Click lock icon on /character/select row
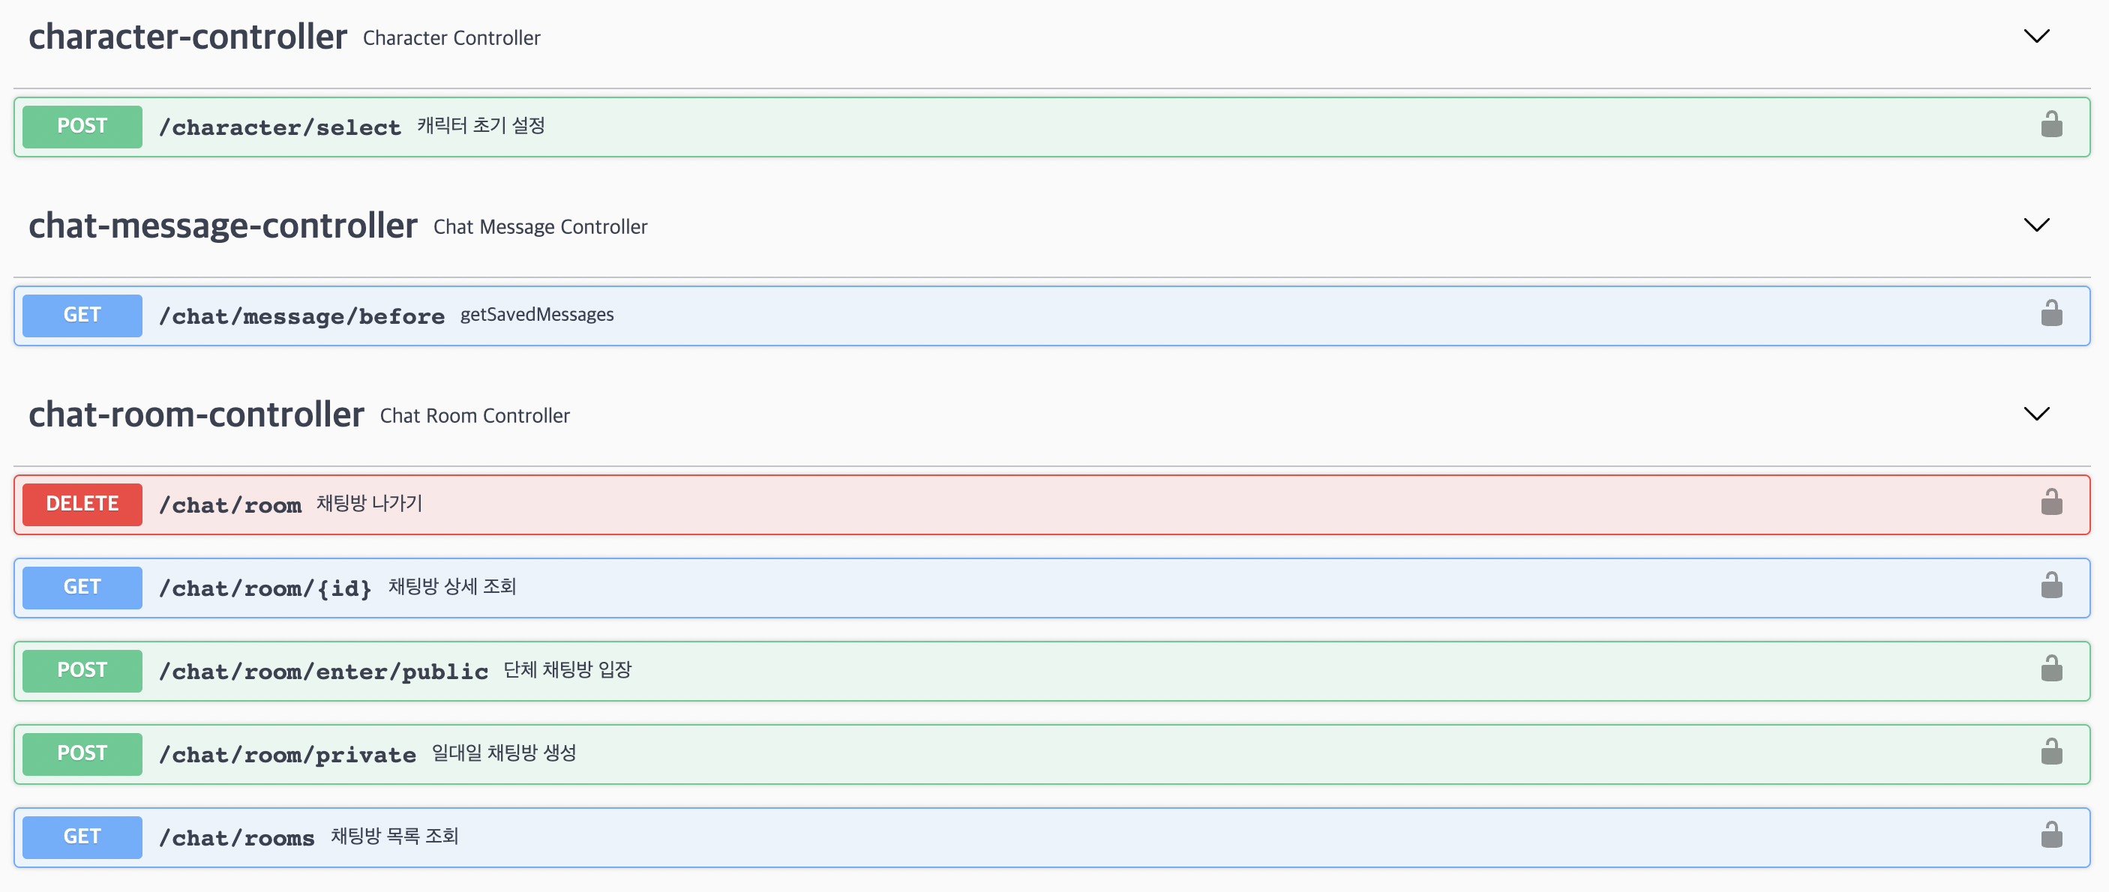 2050,125
